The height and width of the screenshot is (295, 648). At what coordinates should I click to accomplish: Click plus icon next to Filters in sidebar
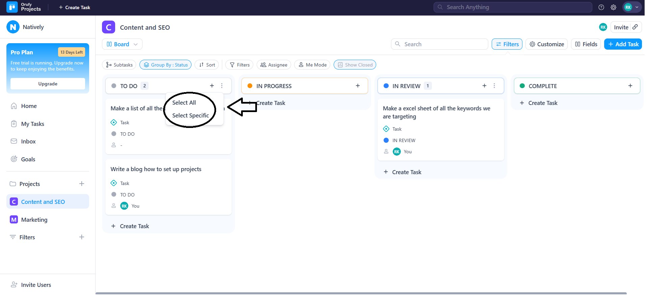coord(82,237)
